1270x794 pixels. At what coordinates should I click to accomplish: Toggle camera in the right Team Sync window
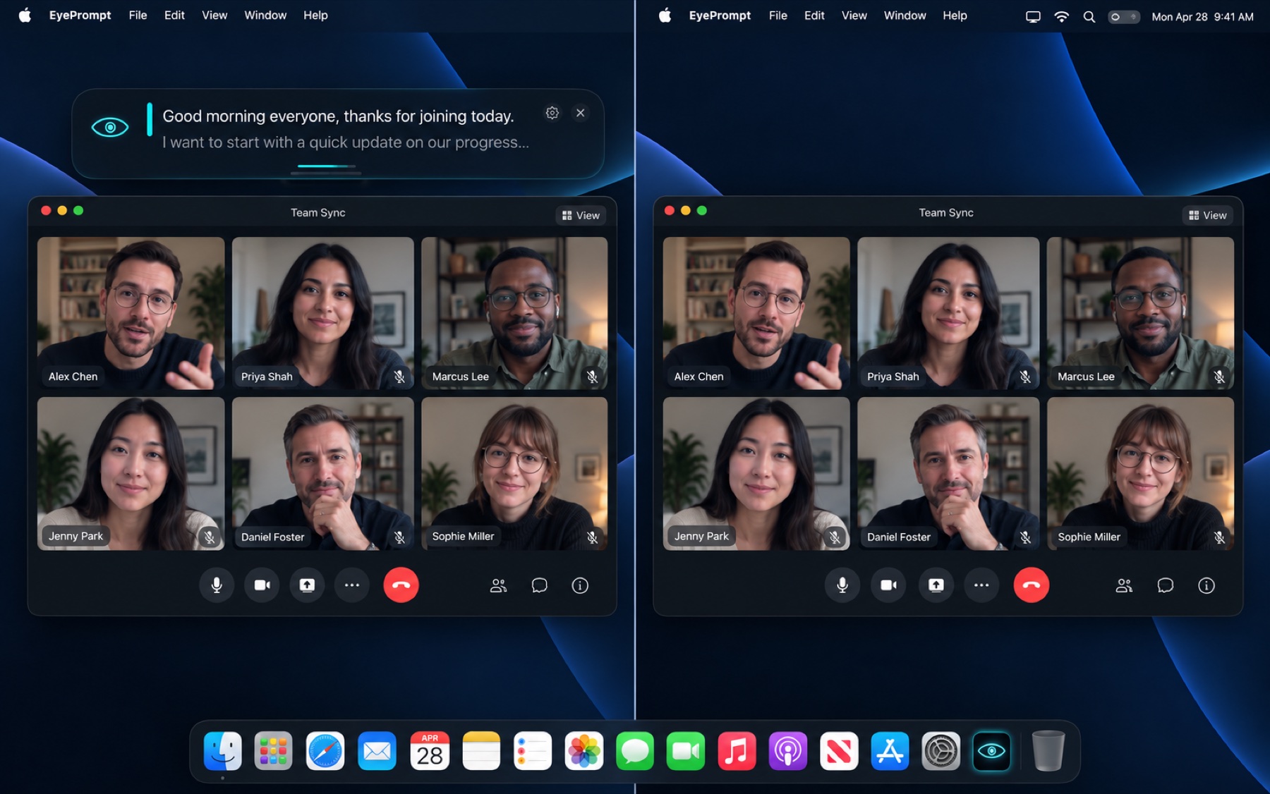tap(888, 585)
